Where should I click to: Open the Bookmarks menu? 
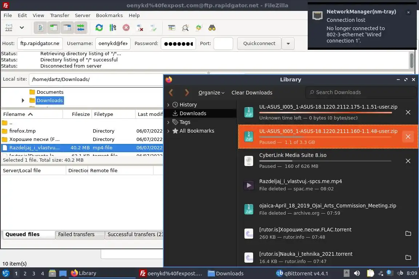(109, 15)
